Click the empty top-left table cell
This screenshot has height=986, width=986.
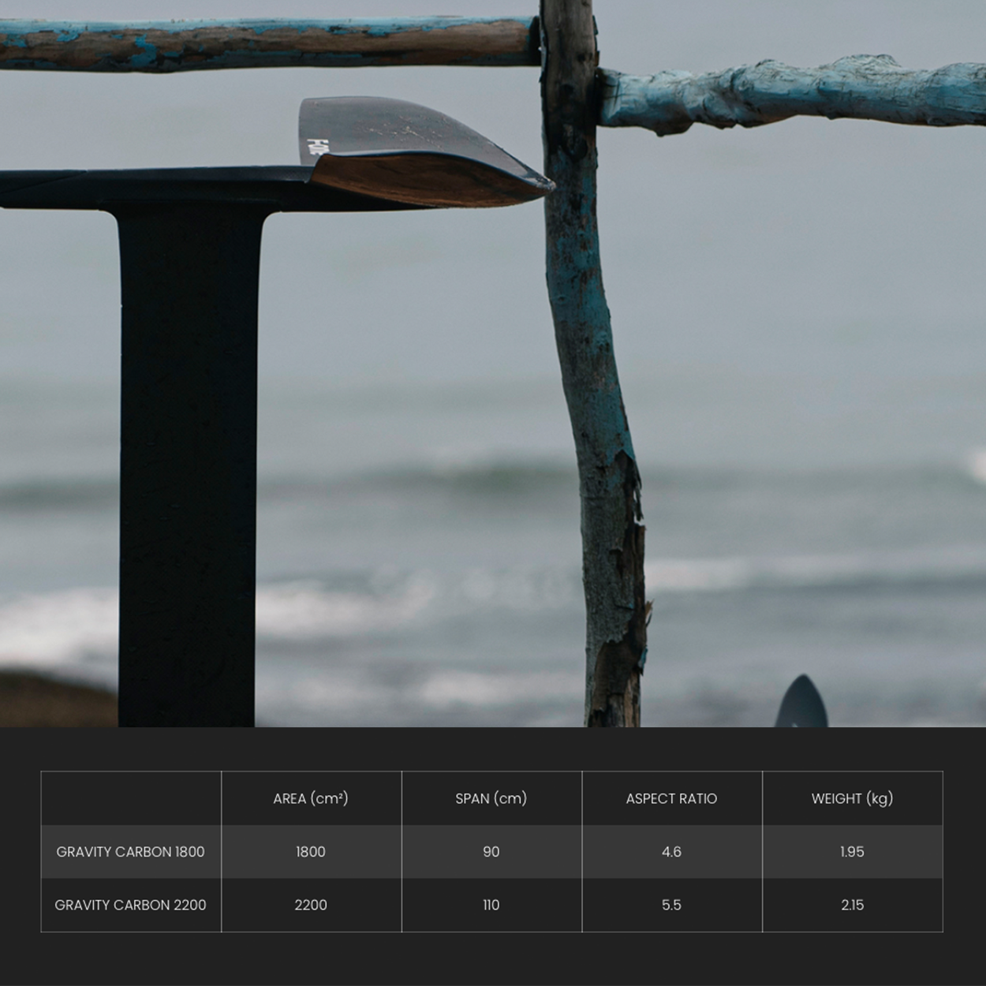point(131,798)
